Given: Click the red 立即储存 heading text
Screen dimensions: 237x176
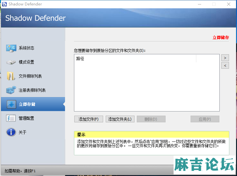Looking at the screenshot, I should [221, 37].
